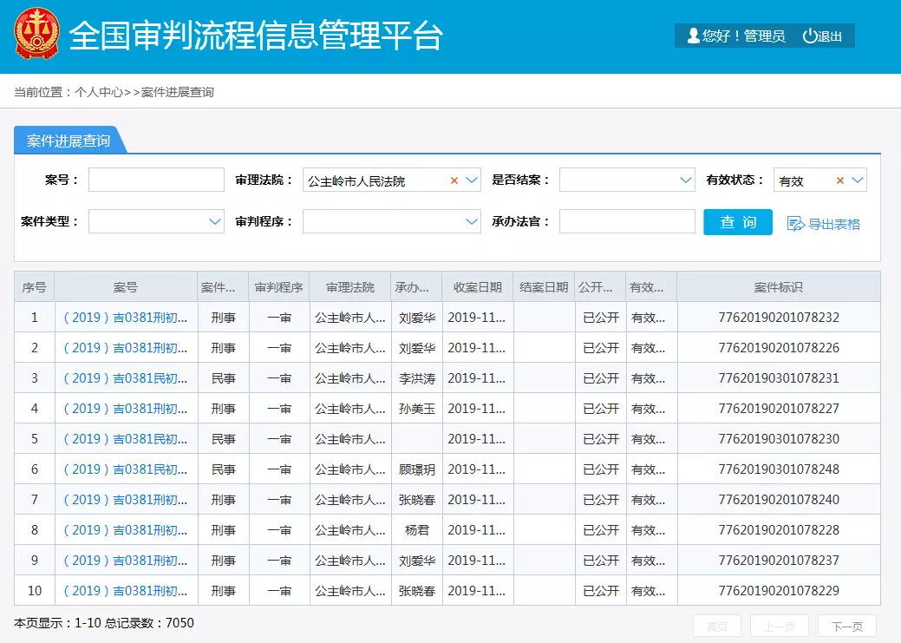Click the record count text 总记录数：7050
This screenshot has width=901, height=643.
pyautogui.click(x=149, y=623)
